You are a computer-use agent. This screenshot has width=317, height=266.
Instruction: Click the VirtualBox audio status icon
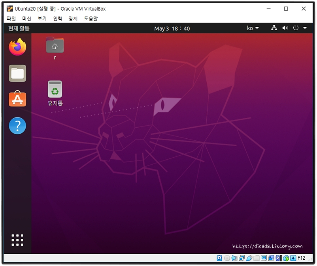pyautogui.click(x=234, y=258)
